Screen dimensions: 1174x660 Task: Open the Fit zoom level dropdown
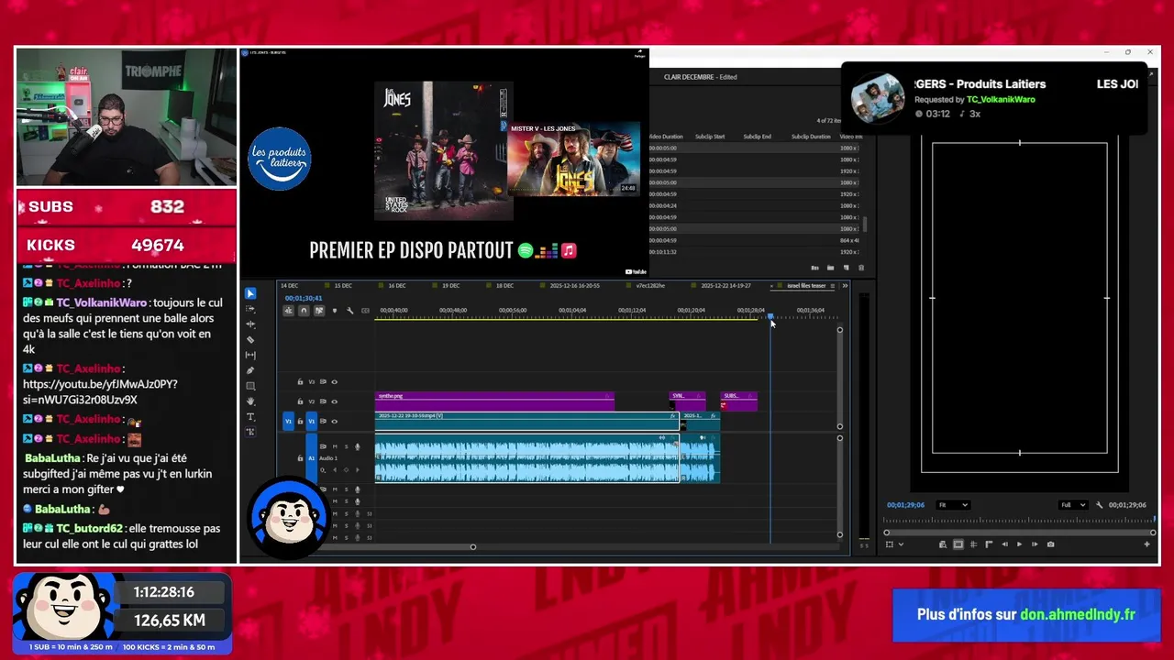pyautogui.click(x=952, y=505)
